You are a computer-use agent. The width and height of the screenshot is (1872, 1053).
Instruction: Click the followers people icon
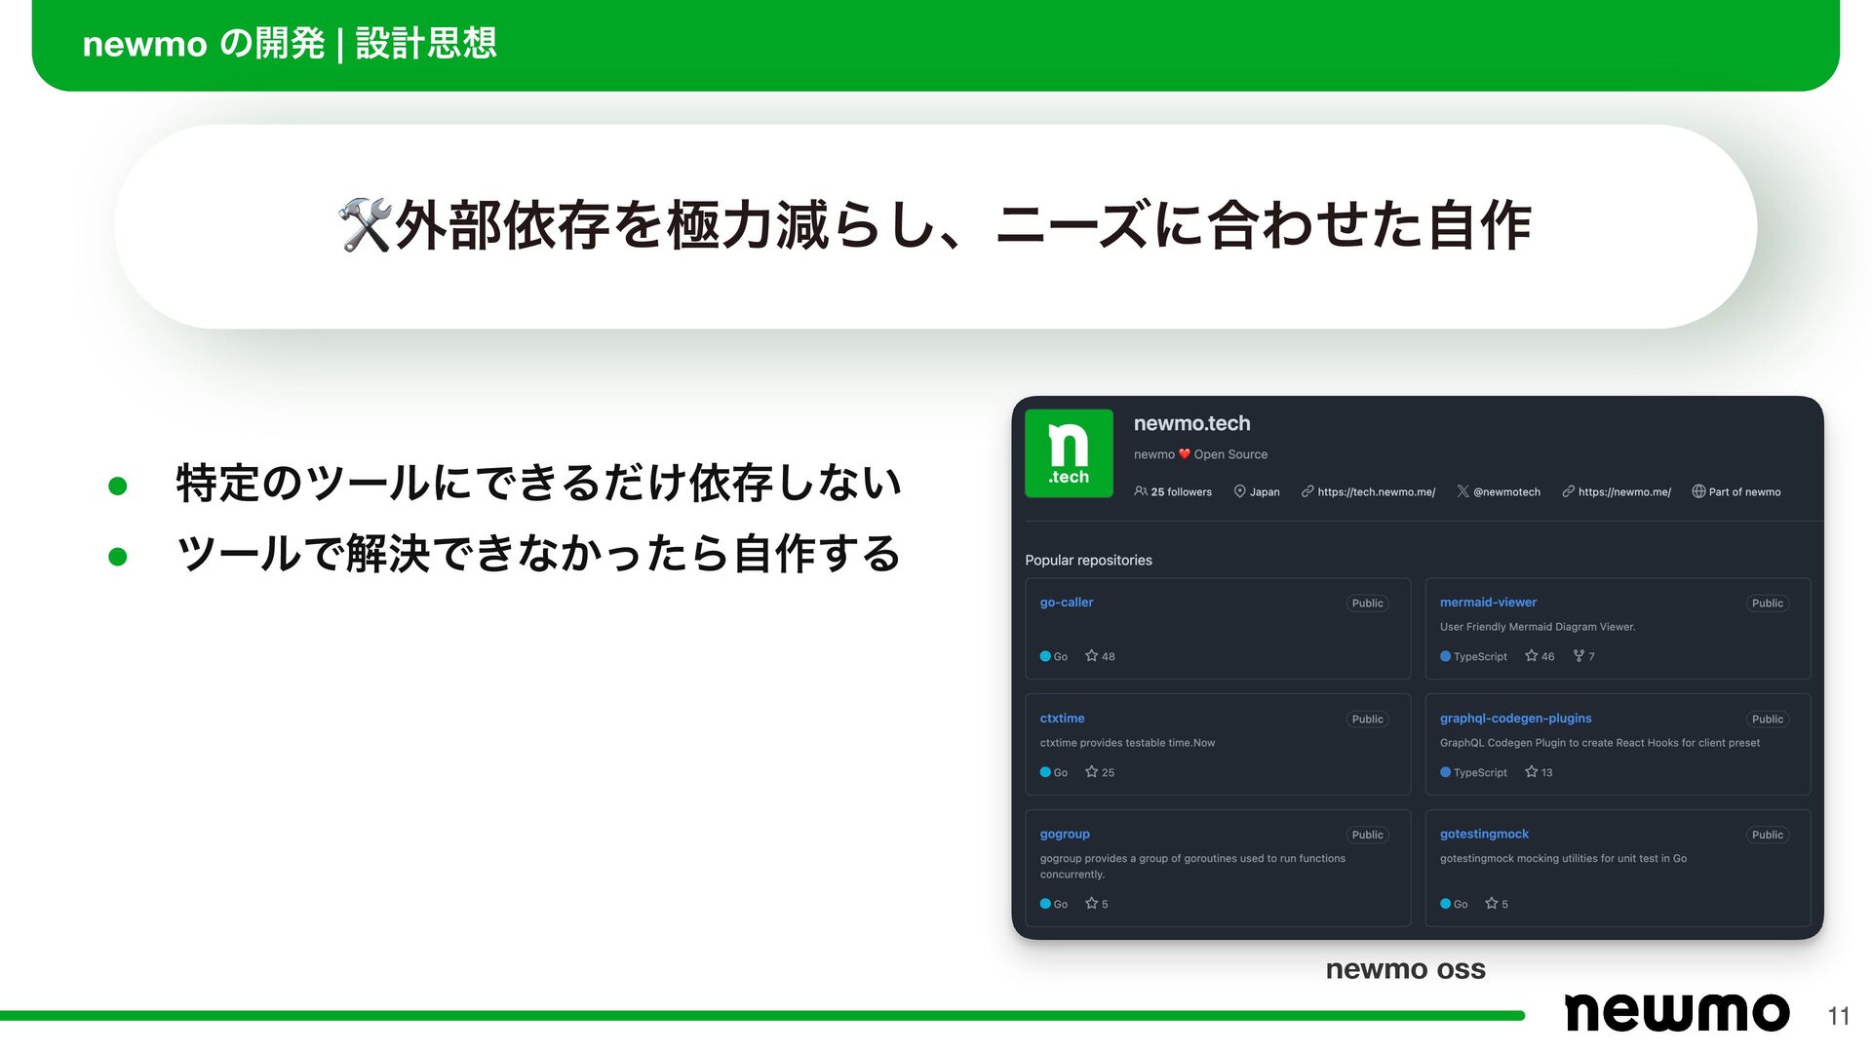pos(1140,491)
